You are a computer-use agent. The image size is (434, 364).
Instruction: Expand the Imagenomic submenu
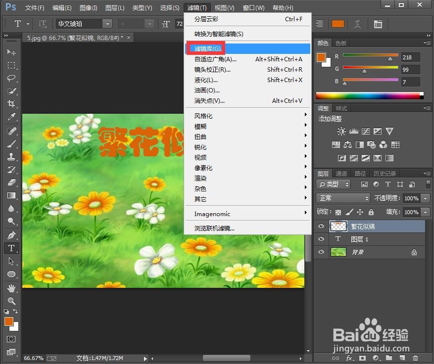247,214
